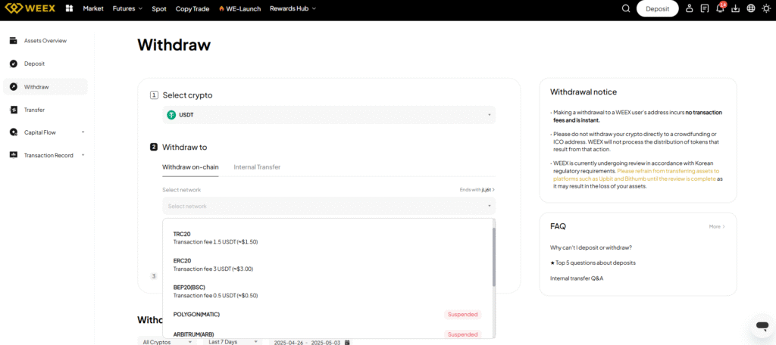
Task: Go to Transfer in the sidebar
Action: [45, 110]
